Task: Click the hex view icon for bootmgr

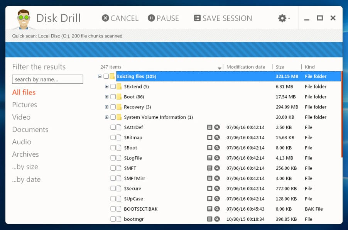Action: (210, 219)
